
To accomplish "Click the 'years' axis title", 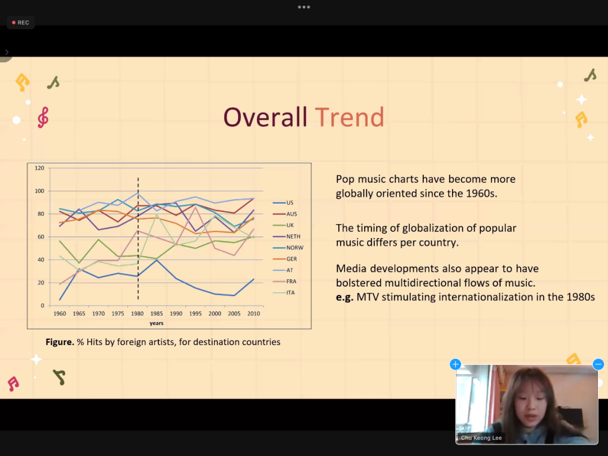I will [x=157, y=323].
